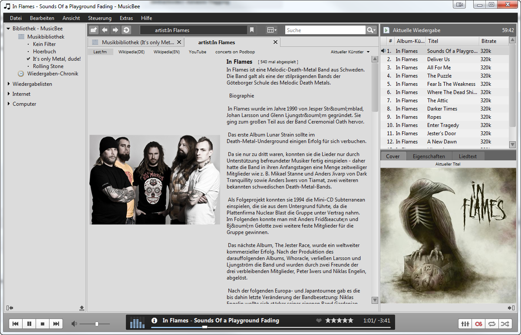The height and width of the screenshot is (335, 521).
Task: Show the Wikipedia(DE) article
Action: click(132, 52)
